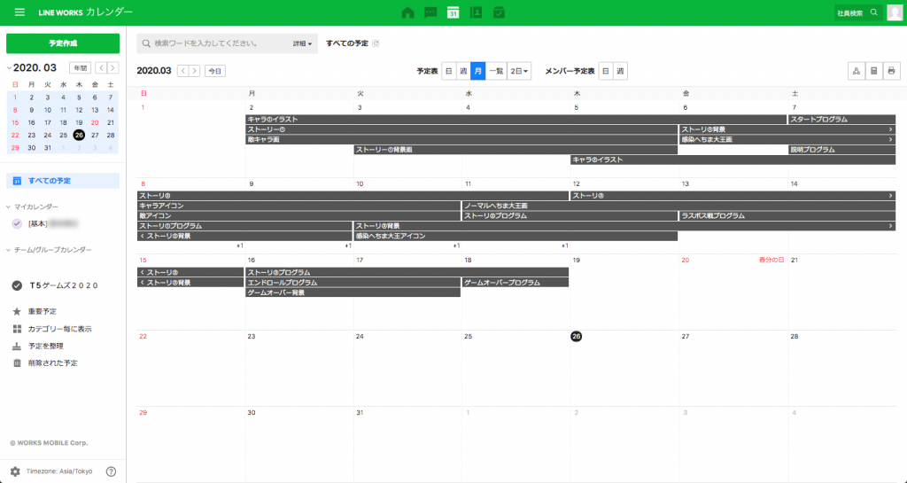Switch to the 一覧 list view tab
Viewport: 907px width, 483px height.
click(496, 71)
